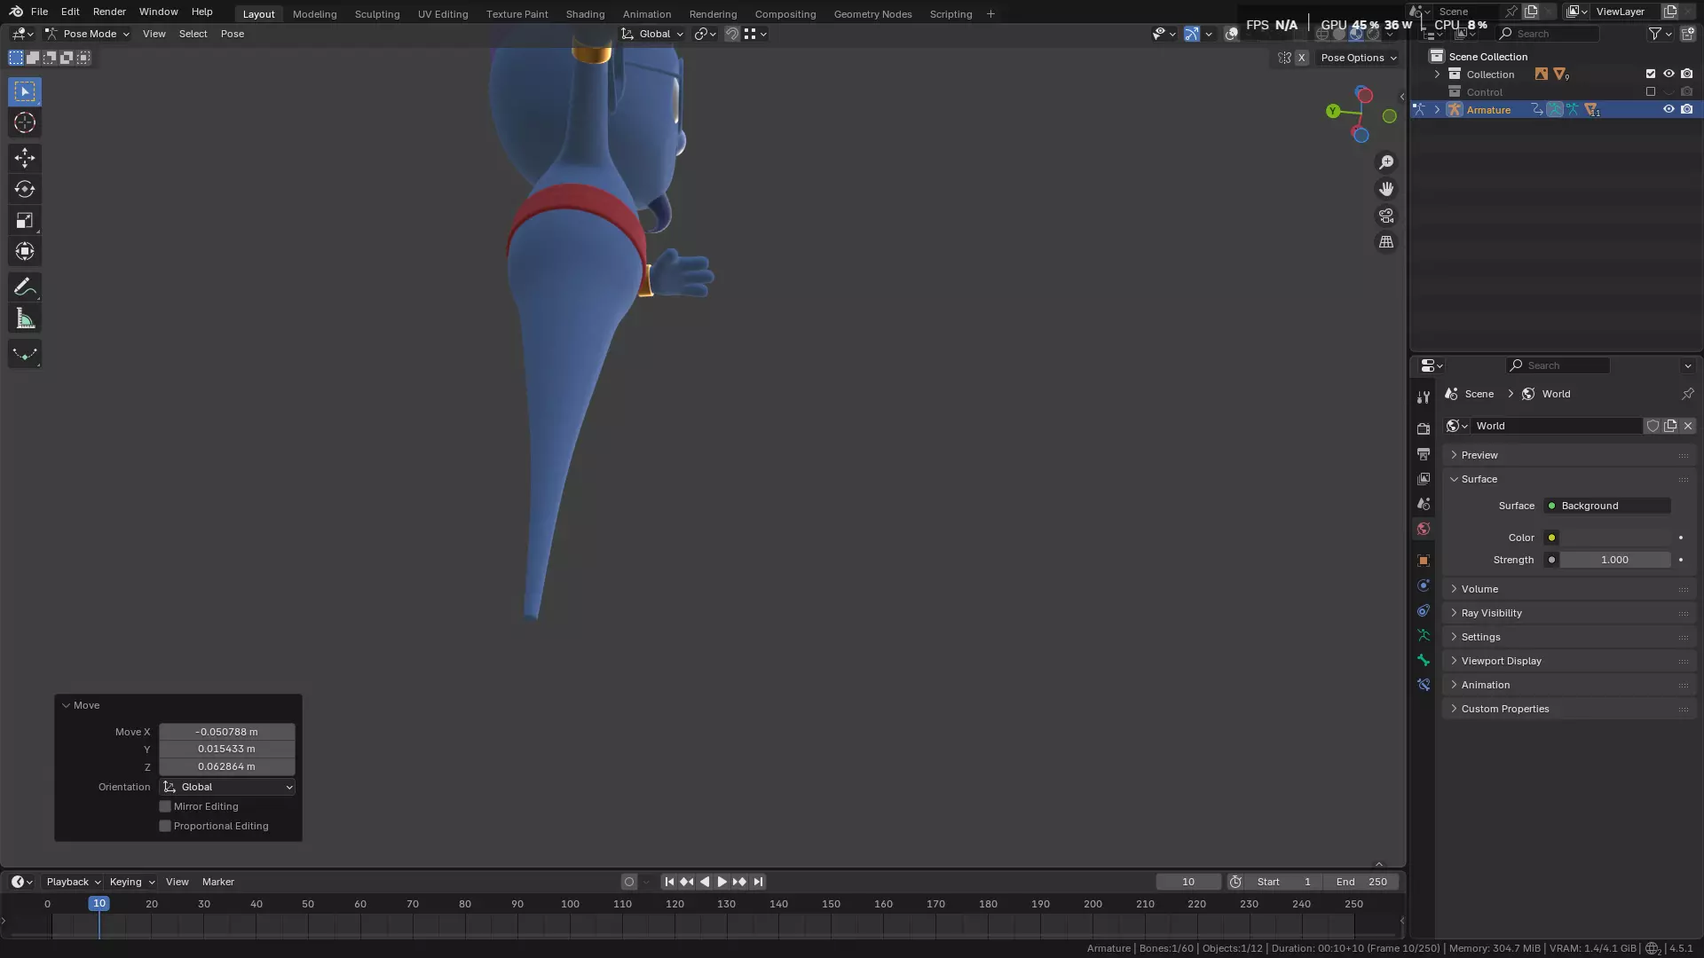Image resolution: width=1704 pixels, height=958 pixels.
Task: Open the Pose Mode dropdown
Action: [x=87, y=34]
